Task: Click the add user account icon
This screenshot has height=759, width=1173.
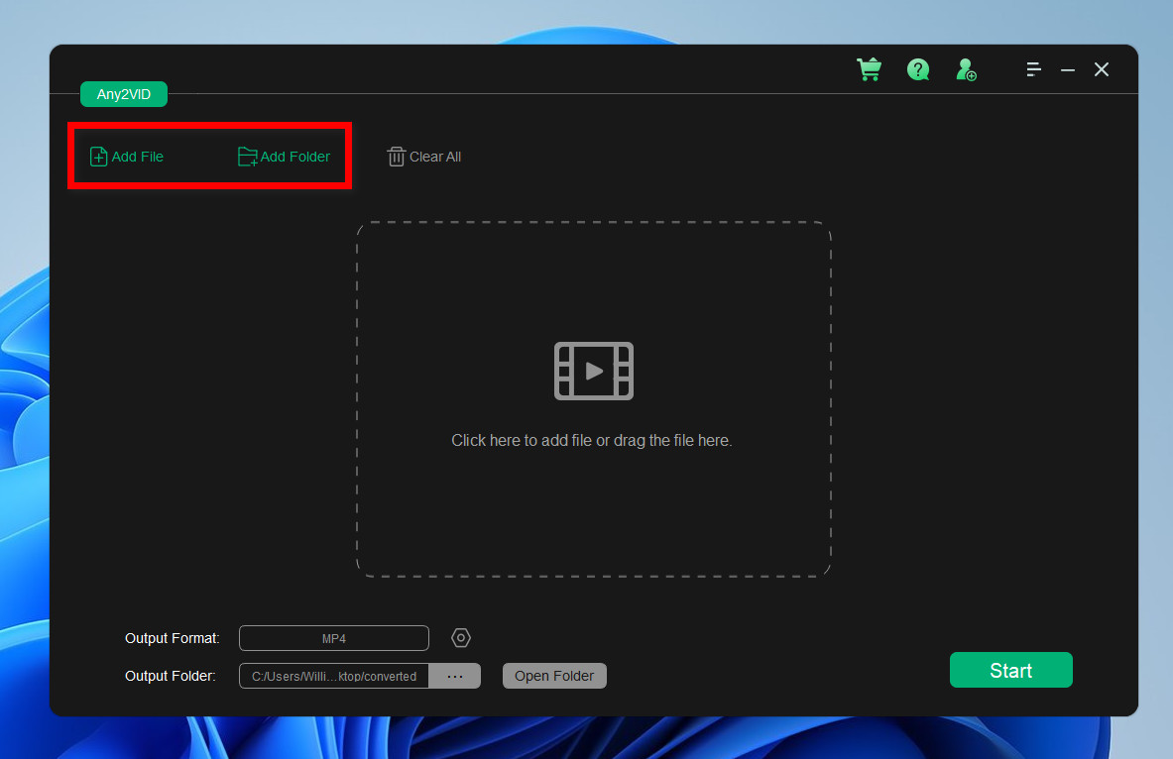Action: [x=965, y=69]
